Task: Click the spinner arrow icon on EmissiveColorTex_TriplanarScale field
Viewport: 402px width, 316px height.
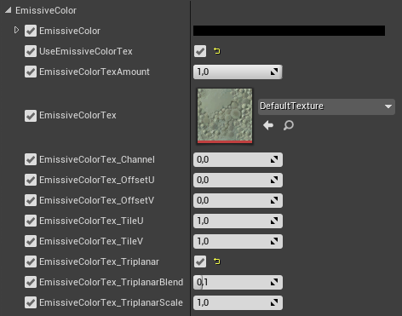Action: click(x=274, y=302)
